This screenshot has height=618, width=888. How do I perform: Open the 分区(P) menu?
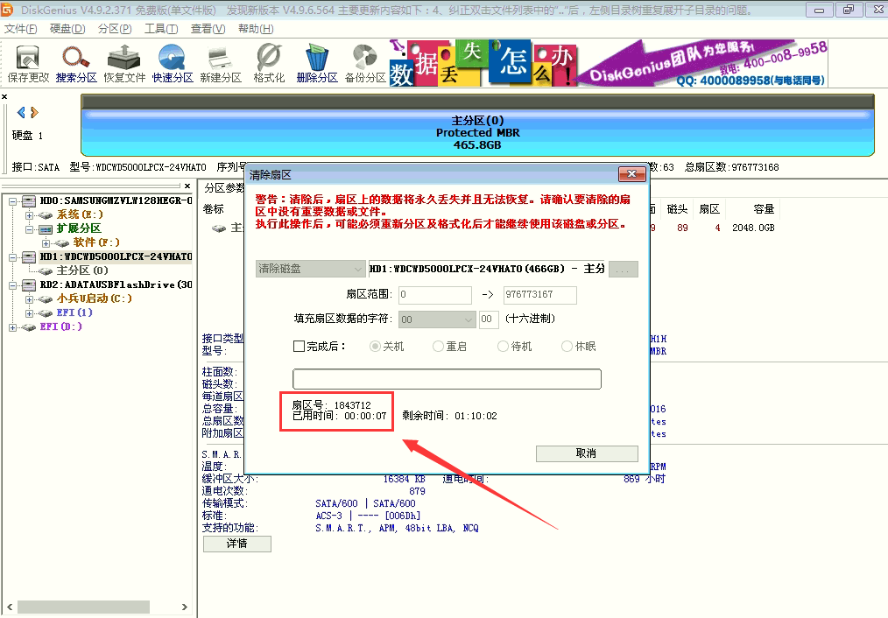click(x=115, y=28)
